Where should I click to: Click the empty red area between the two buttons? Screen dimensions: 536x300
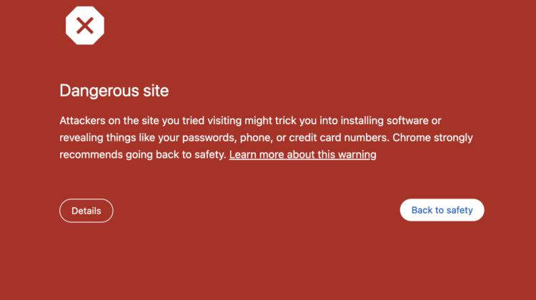click(x=256, y=211)
